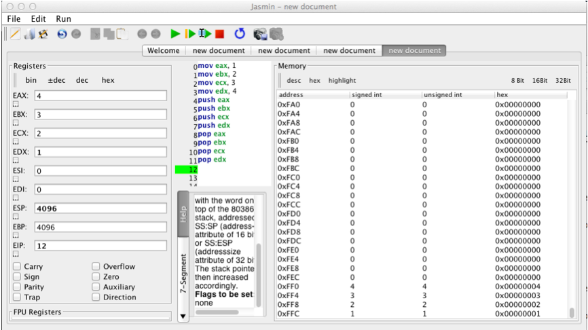Click the open file icon
Image resolution: width=588 pixels, height=330 pixels.
[x=29, y=33]
